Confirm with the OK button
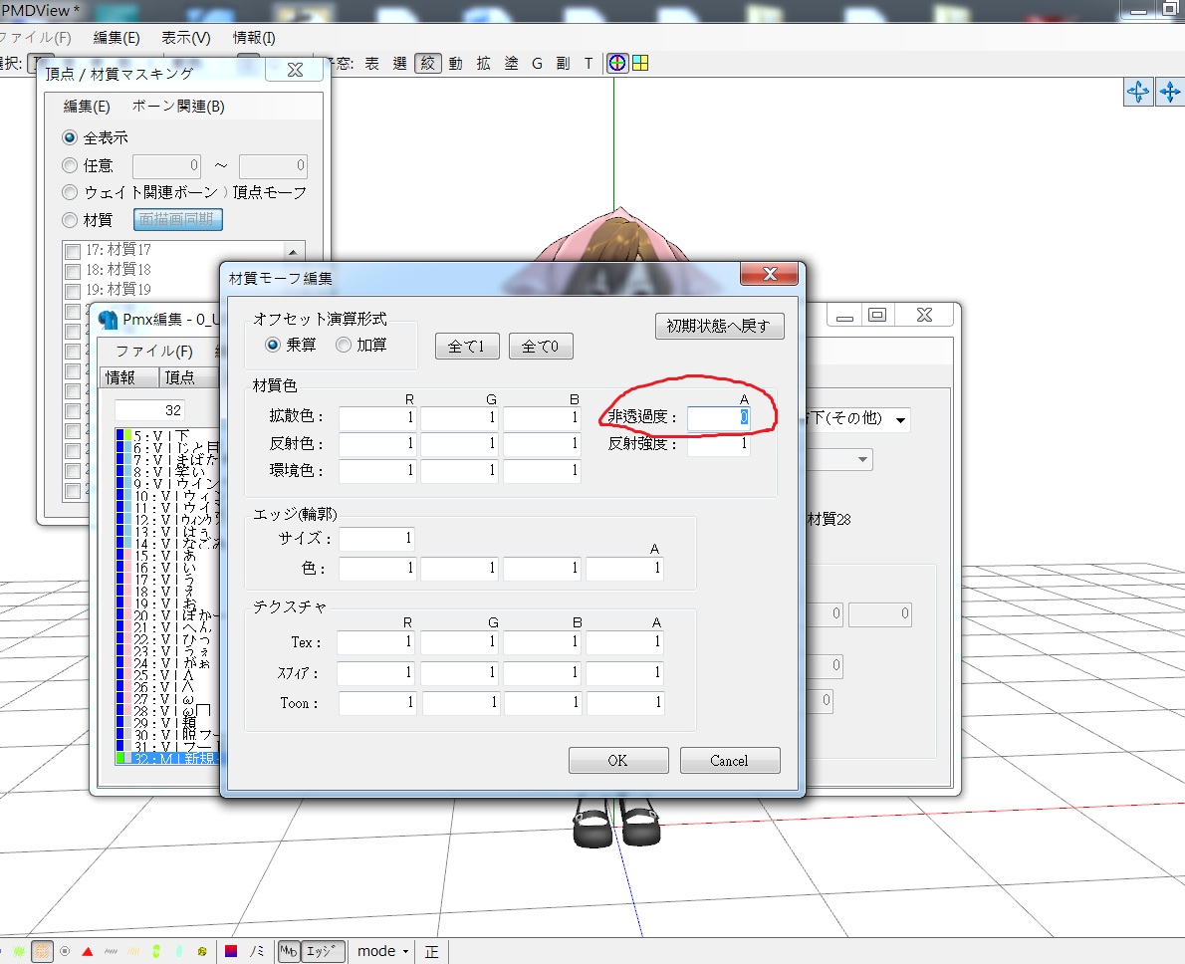1185x964 pixels. coord(618,761)
